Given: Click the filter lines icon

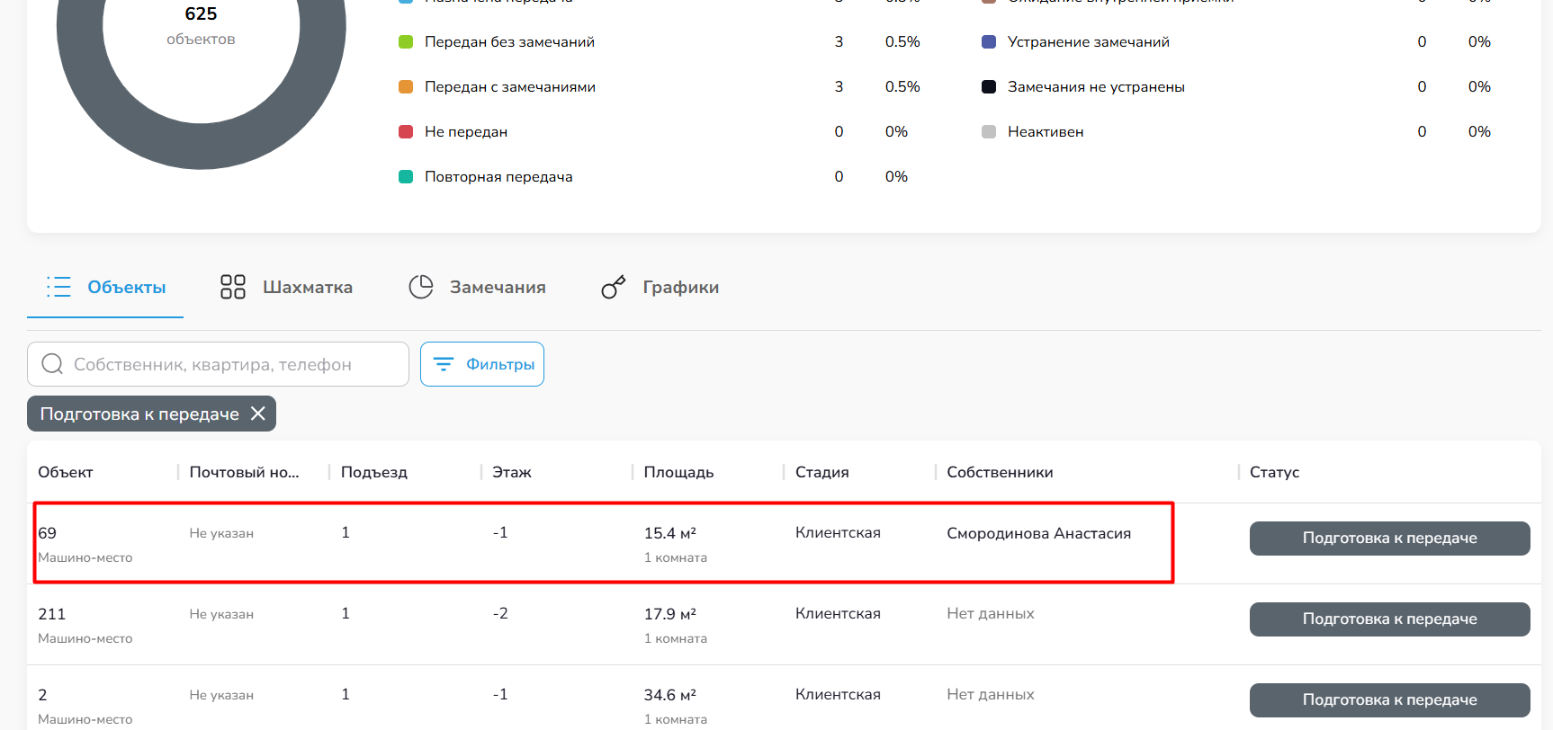Looking at the screenshot, I should pyautogui.click(x=444, y=364).
